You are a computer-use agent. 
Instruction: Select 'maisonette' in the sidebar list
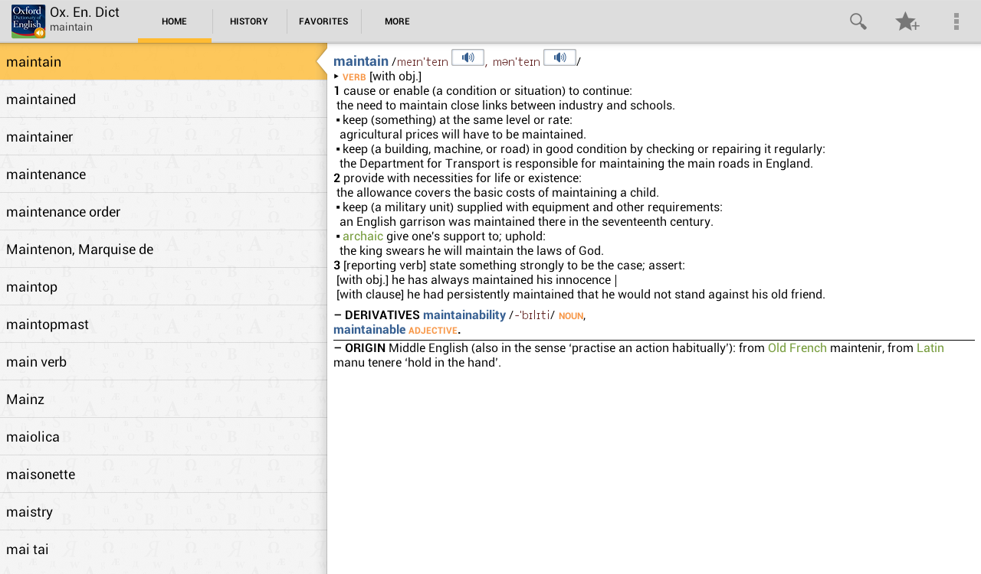(41, 475)
